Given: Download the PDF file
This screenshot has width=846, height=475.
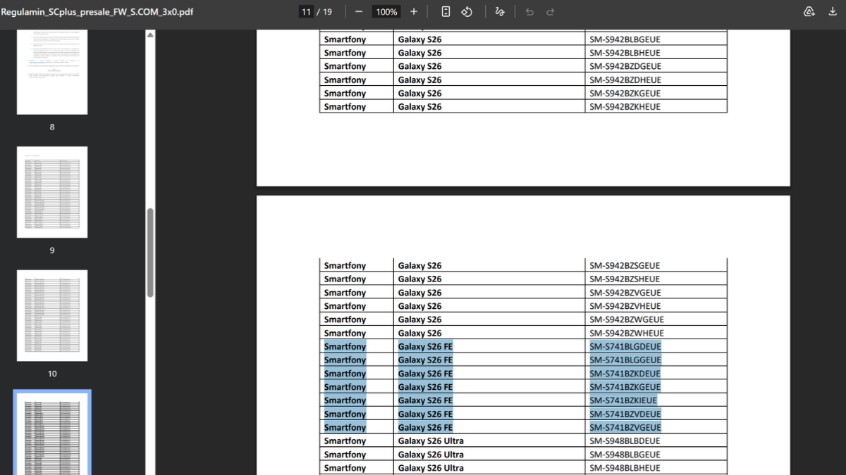Looking at the screenshot, I should 833,12.
